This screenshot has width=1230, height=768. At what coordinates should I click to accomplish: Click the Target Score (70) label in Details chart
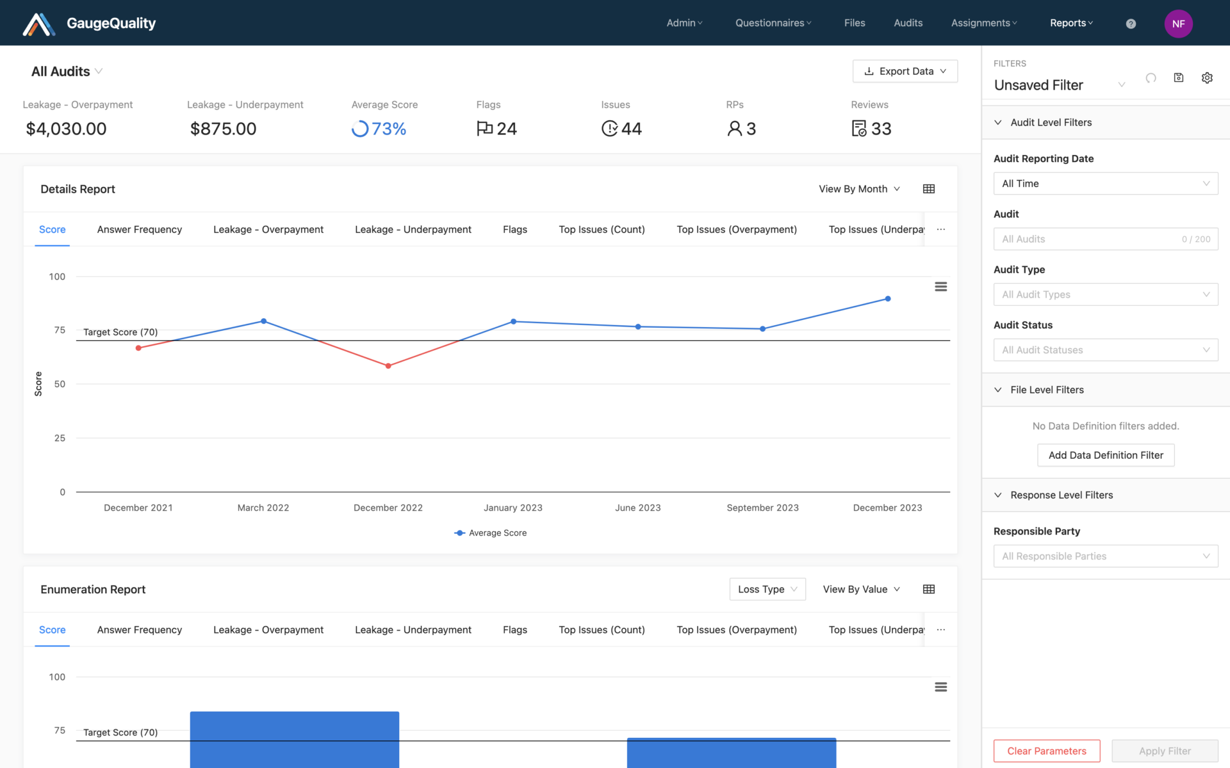tap(120, 332)
